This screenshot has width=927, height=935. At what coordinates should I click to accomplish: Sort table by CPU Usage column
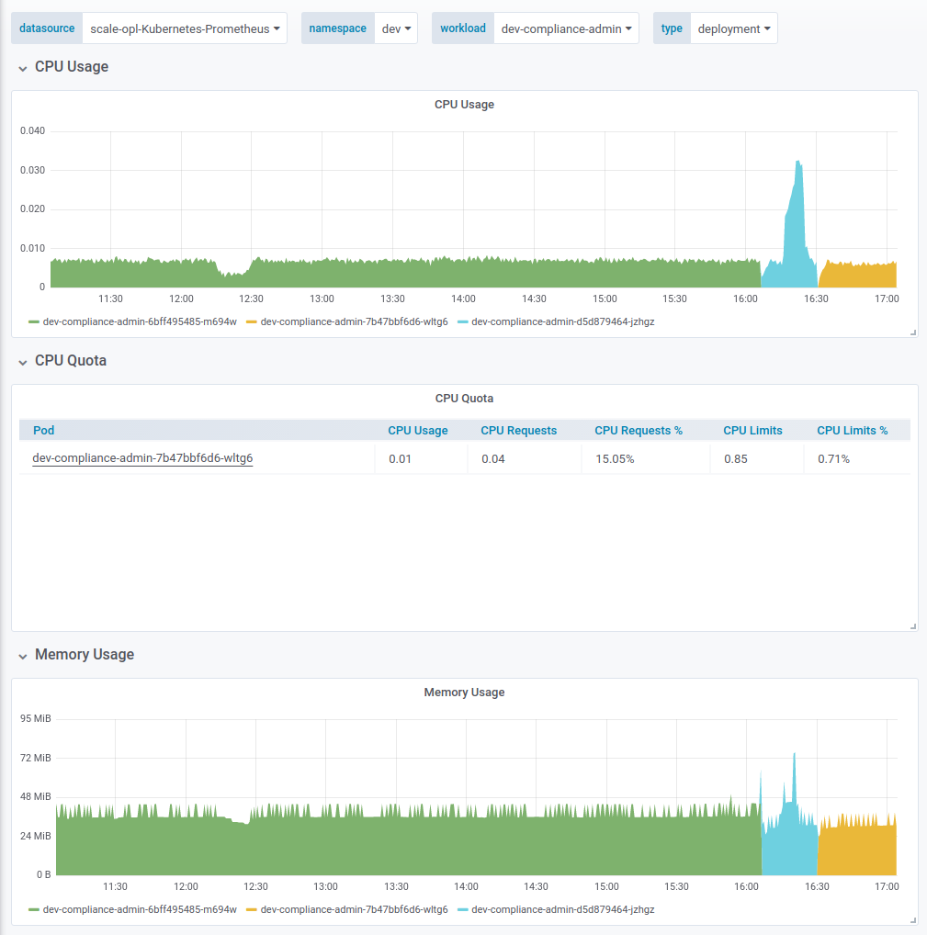417,430
